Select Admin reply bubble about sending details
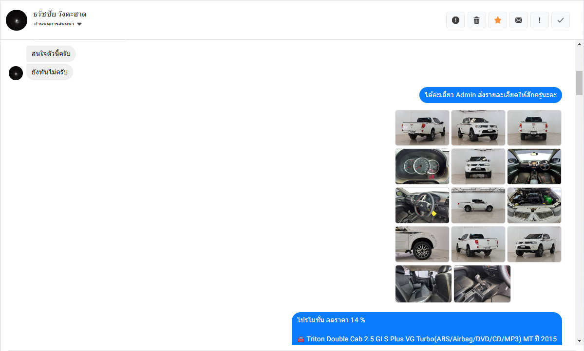584x351 pixels. [490, 95]
